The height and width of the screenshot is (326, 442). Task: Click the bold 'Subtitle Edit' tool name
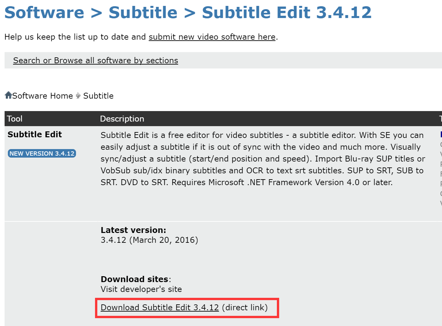(35, 135)
